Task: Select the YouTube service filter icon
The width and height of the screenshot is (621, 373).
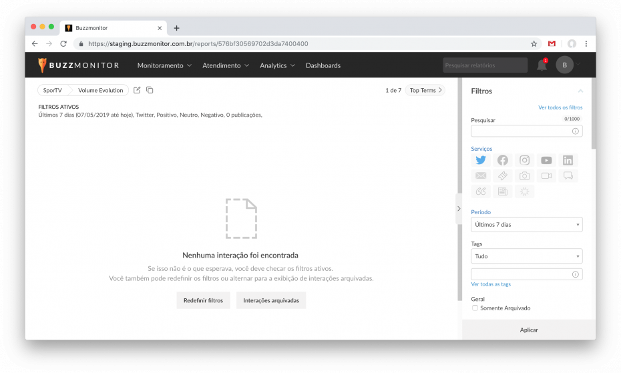Action: click(x=546, y=160)
